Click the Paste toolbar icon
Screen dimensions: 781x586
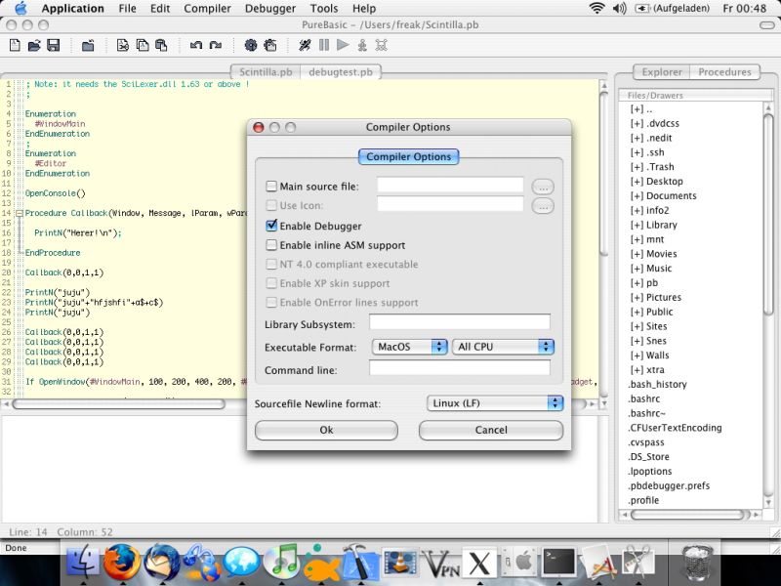tap(161, 45)
